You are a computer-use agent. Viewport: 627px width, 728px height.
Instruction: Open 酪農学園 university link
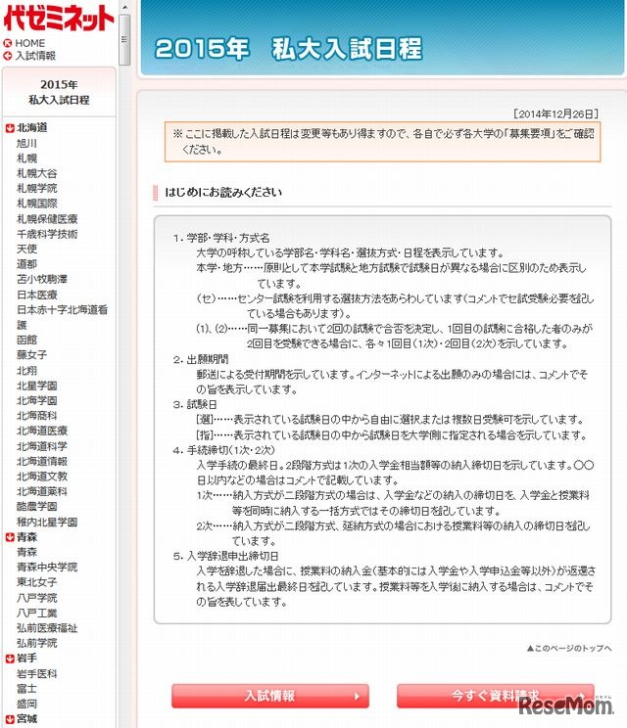37,507
